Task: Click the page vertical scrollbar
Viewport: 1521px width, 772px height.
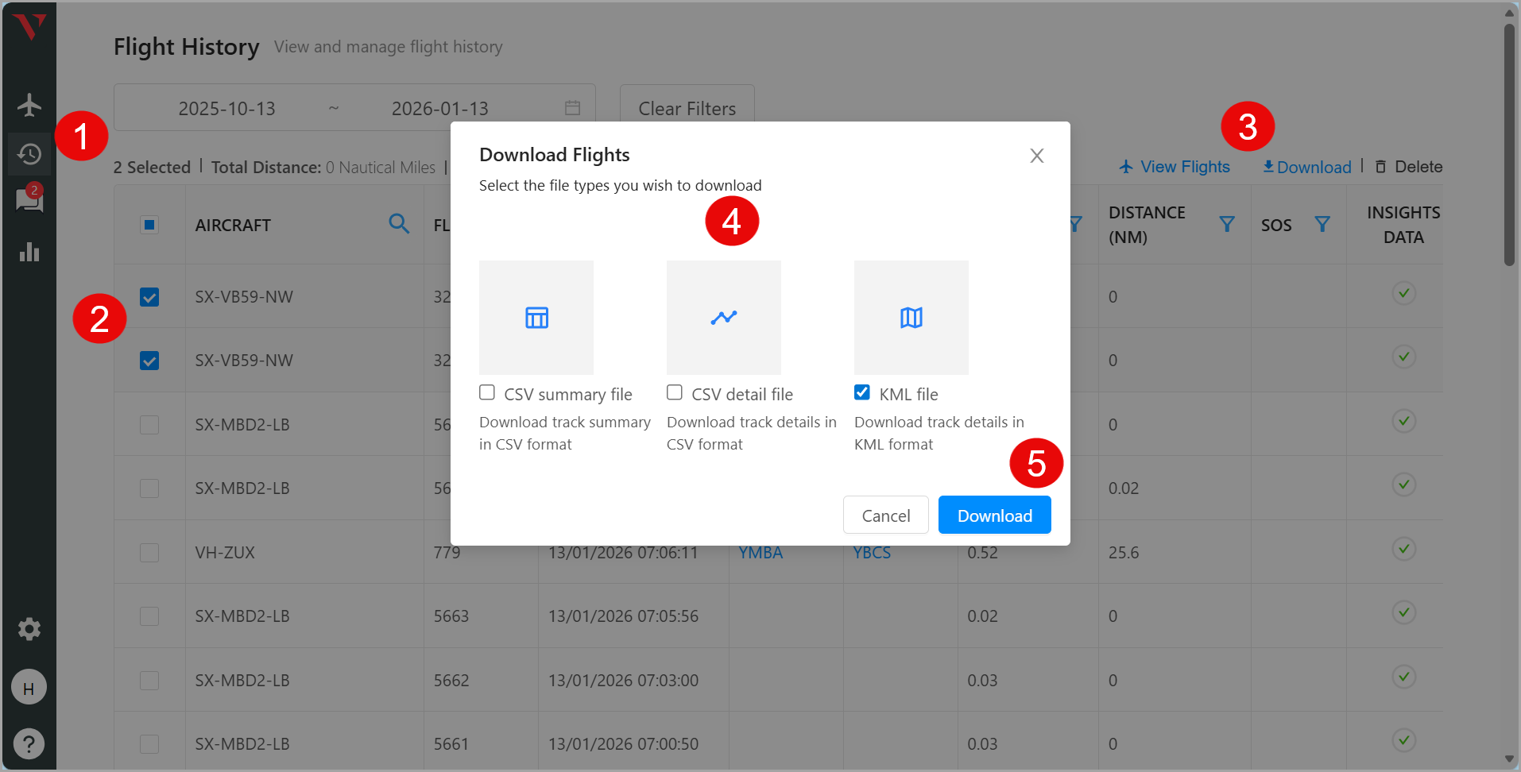Action: (x=1509, y=143)
